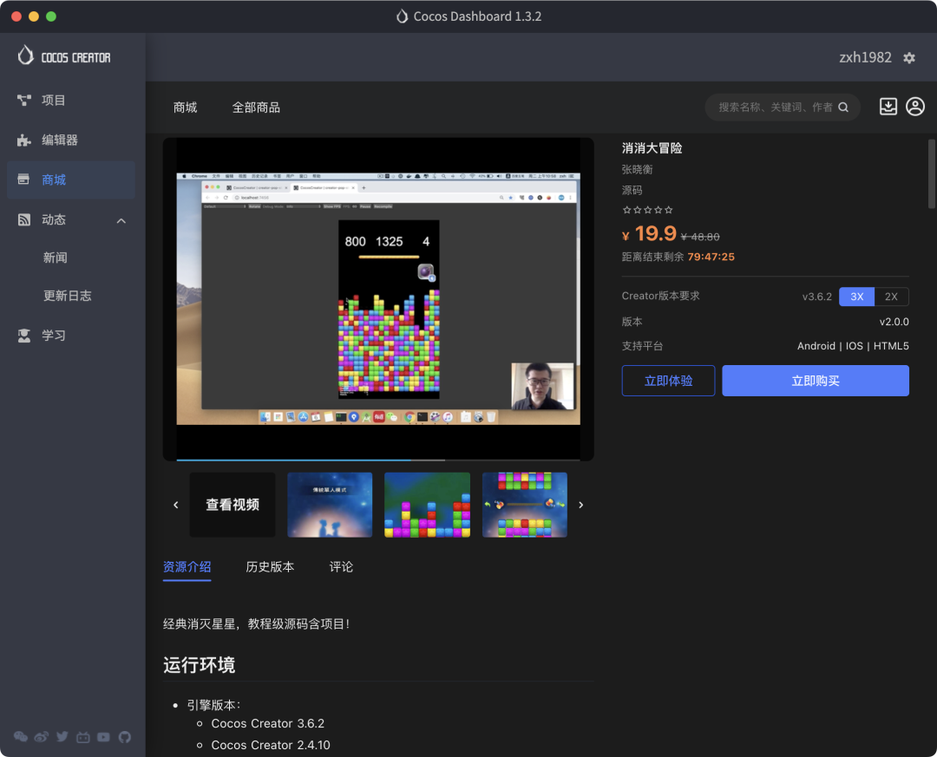Open the 更新日志 changelog page
Screen dimensions: 937x757
[x=67, y=296]
